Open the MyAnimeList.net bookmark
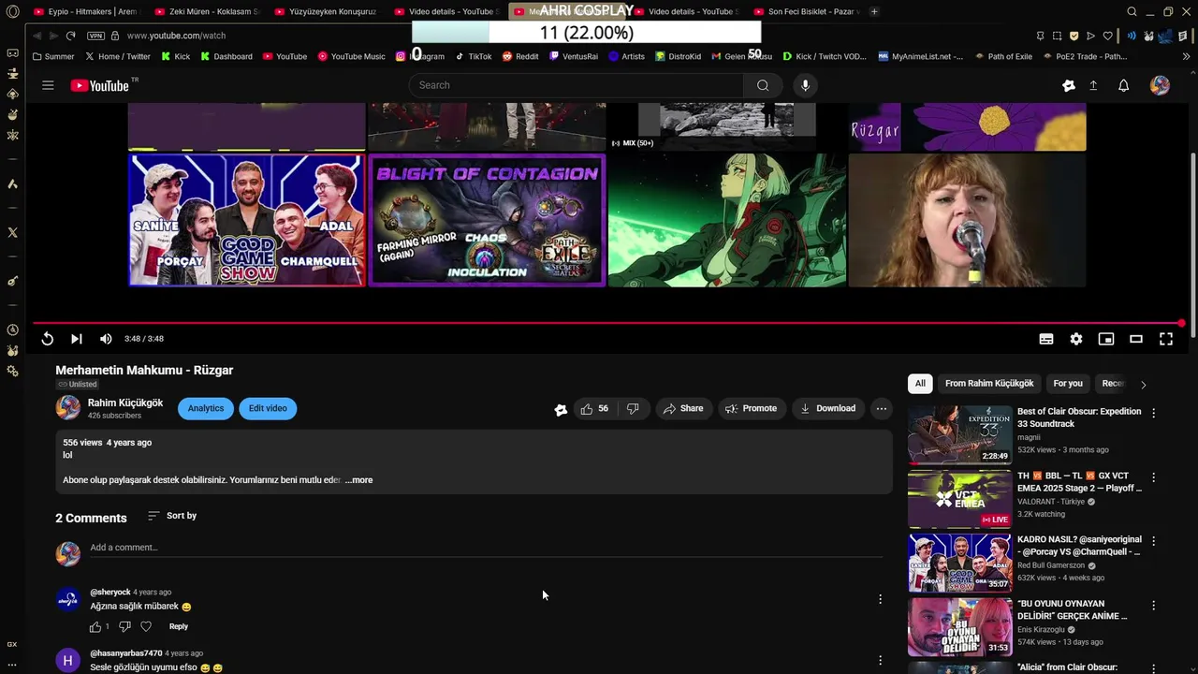1198x674 pixels. 921,56
